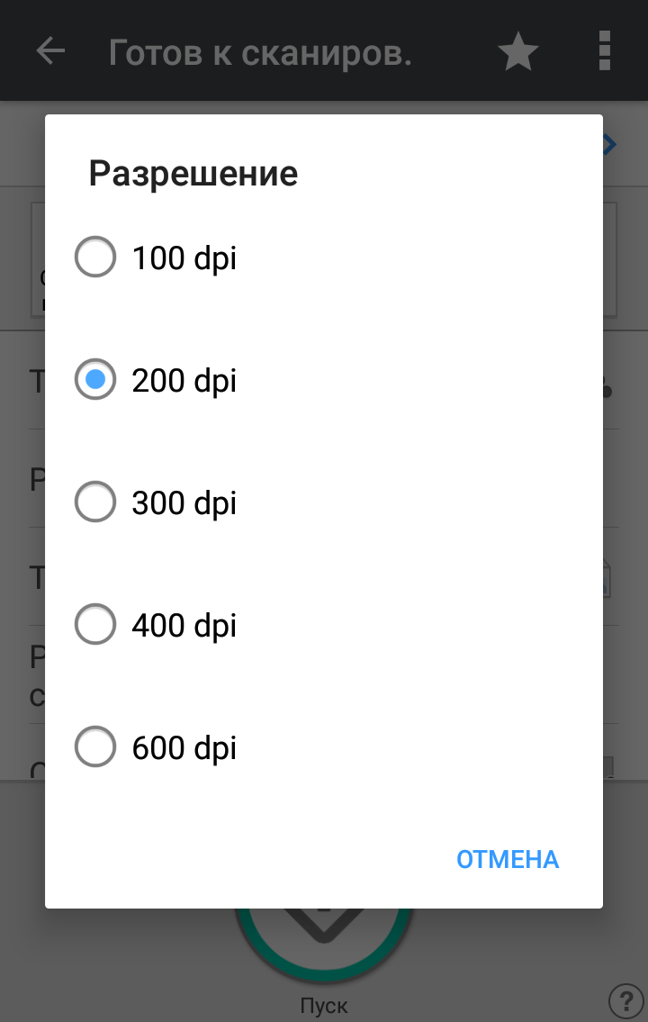648x1022 pixels.
Task: Open the three-dot overflow menu
Action: (x=605, y=51)
